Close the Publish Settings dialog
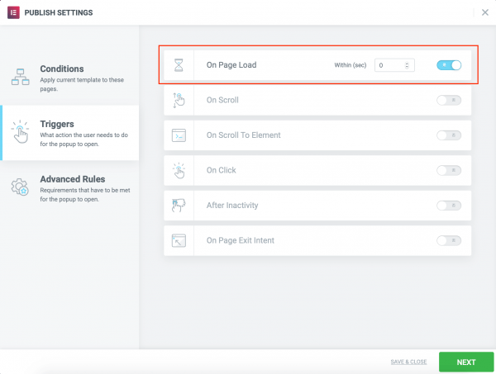 pyautogui.click(x=485, y=12)
